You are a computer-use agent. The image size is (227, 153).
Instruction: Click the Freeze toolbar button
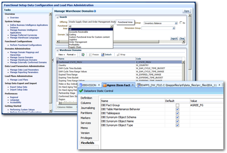[x=94, y=55]
